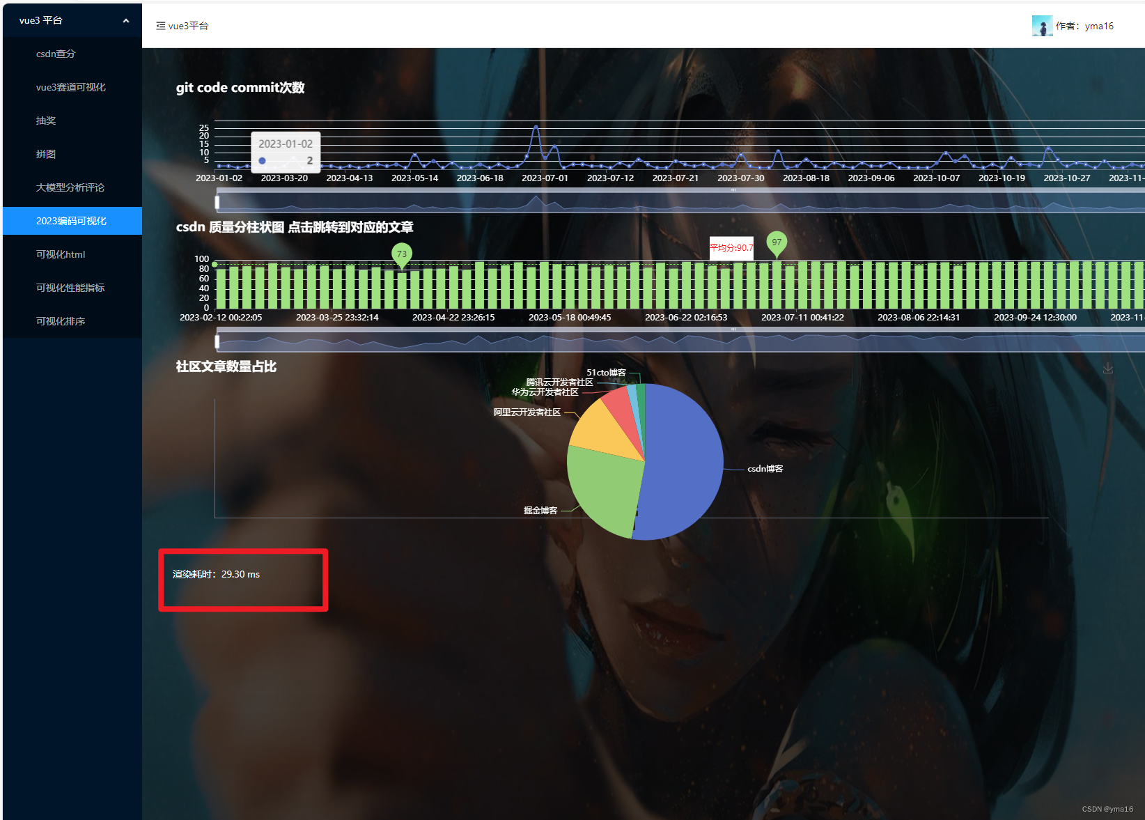Click the git code commit次数 chart title

[x=240, y=88]
